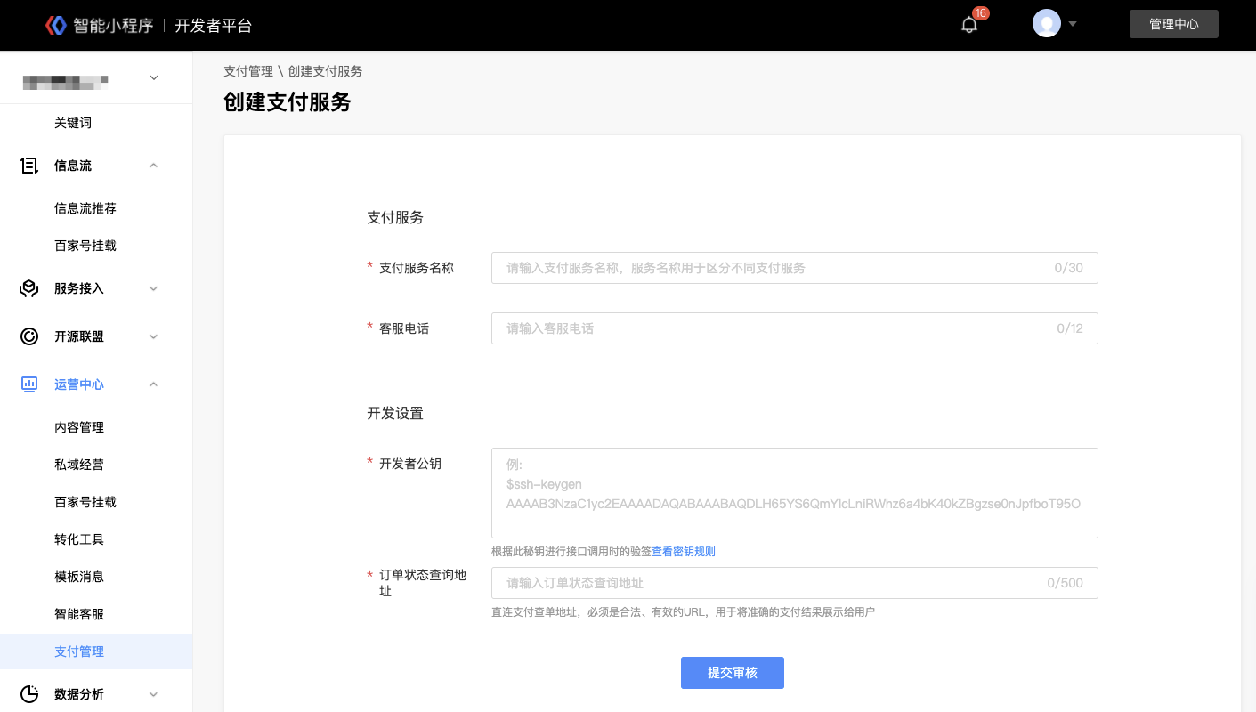Click the 数据分析 pie chart icon

tap(29, 694)
